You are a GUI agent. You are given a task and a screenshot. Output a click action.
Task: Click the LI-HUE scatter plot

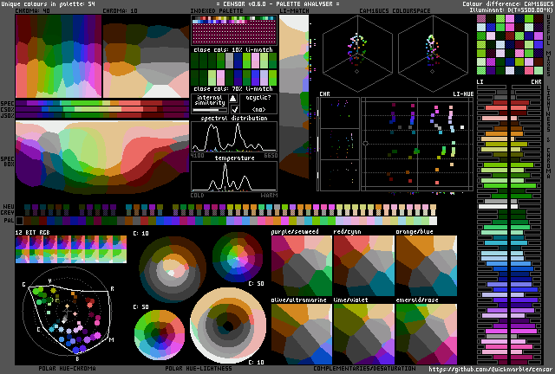[418, 144]
